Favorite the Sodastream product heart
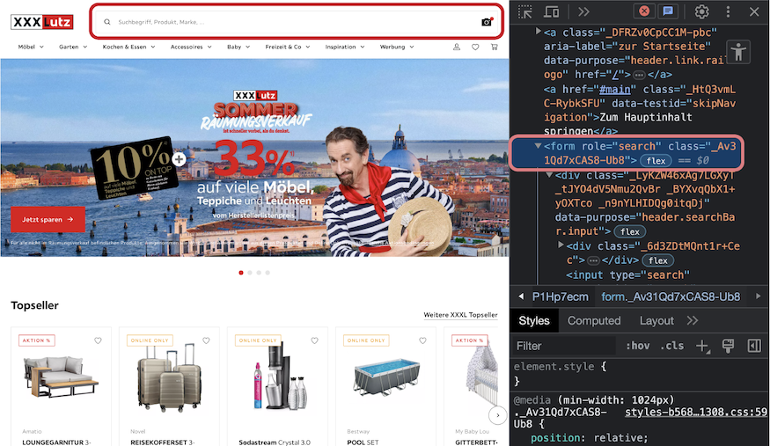Viewport: 770px width, 446px height. (x=315, y=340)
